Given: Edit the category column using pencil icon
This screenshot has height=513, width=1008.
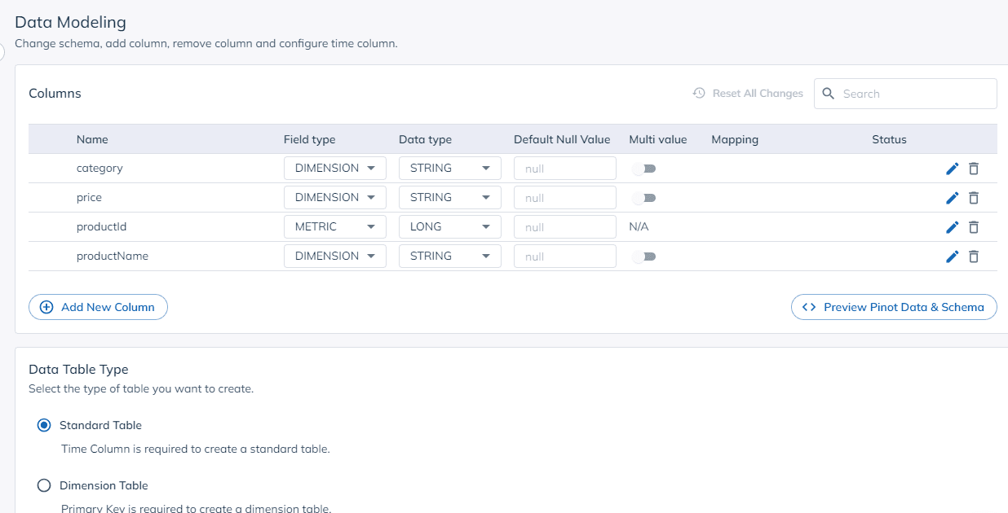Looking at the screenshot, I should (x=952, y=168).
